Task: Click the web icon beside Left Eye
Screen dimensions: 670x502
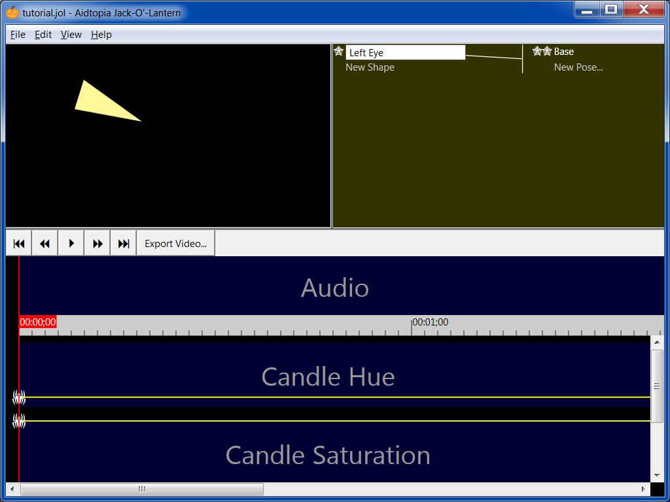Action: 338,51
